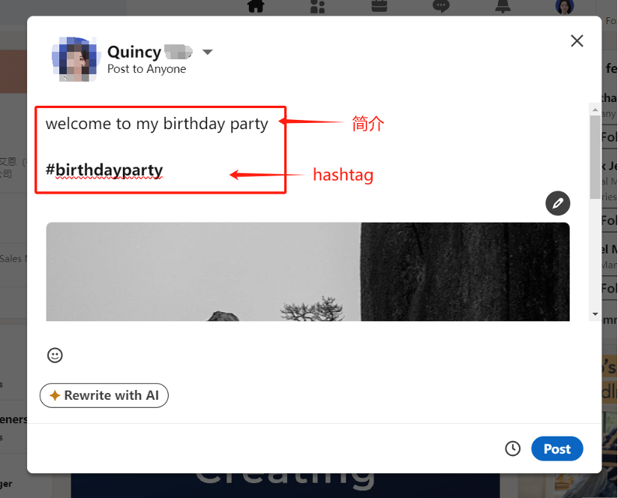Click the dialog's vertical scrollbar thumb

click(x=595, y=157)
